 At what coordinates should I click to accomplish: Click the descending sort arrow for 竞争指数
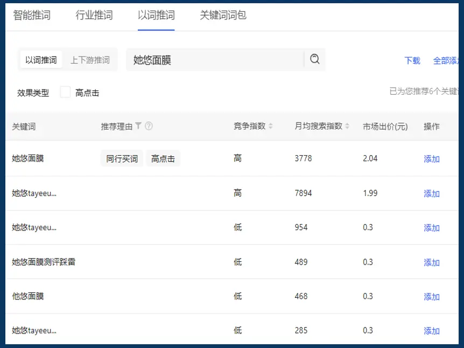[270, 128]
